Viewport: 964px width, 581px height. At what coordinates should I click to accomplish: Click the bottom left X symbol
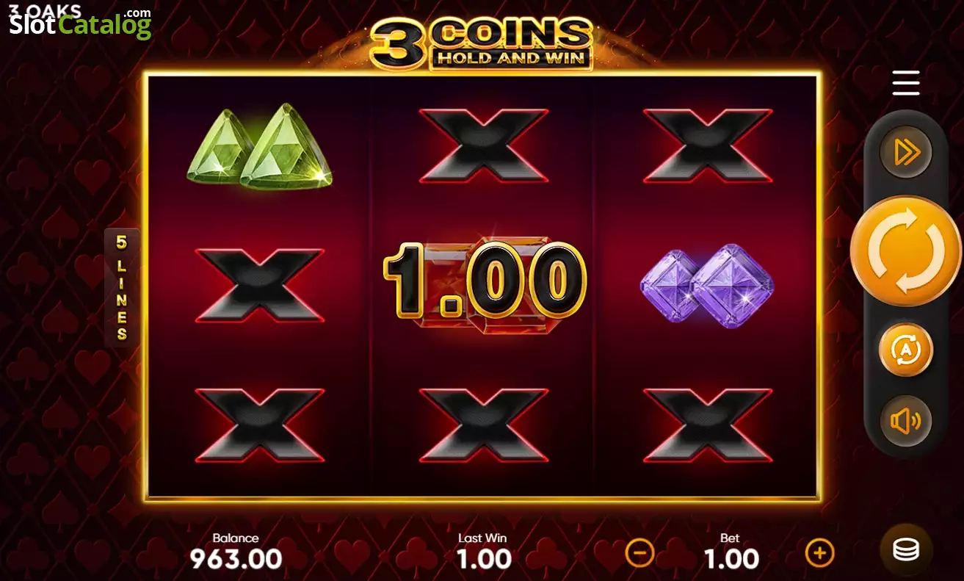tap(260, 425)
